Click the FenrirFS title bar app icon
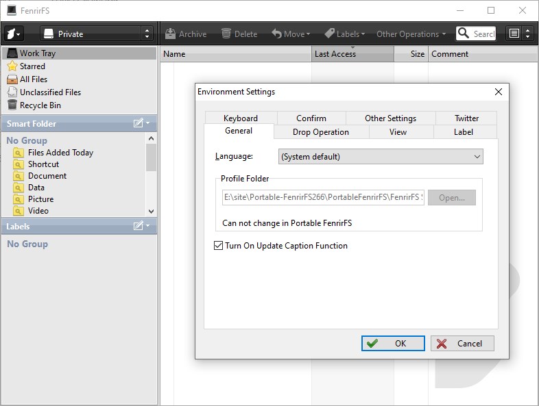 12,10
